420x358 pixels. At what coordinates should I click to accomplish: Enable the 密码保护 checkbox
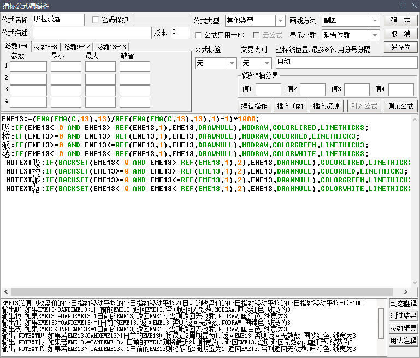(x=96, y=20)
